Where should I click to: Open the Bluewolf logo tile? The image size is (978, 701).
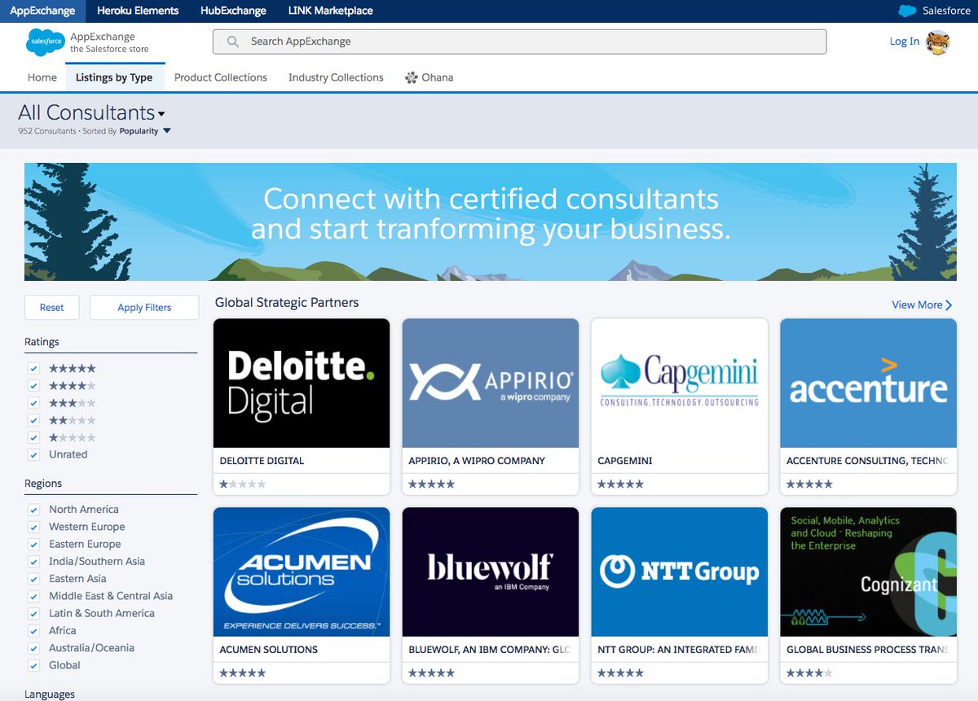[x=491, y=572]
